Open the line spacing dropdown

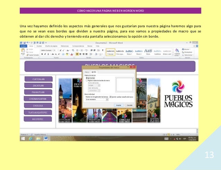tap(91, 54)
